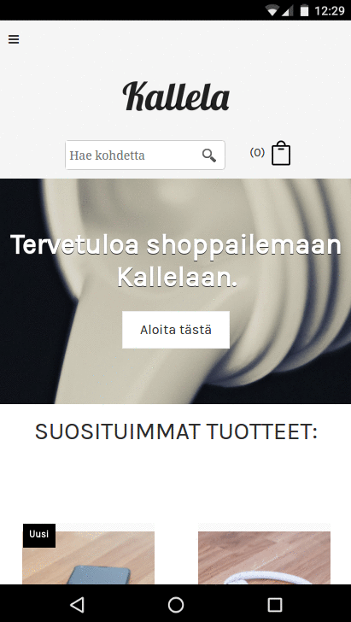The image size is (351, 622).
Task: Tap the Wi-Fi status icon
Action: (x=272, y=11)
